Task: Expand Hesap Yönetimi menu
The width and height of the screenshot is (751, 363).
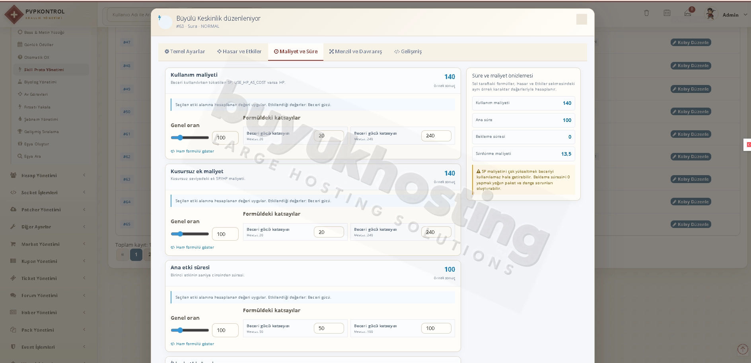Action: click(x=48, y=176)
